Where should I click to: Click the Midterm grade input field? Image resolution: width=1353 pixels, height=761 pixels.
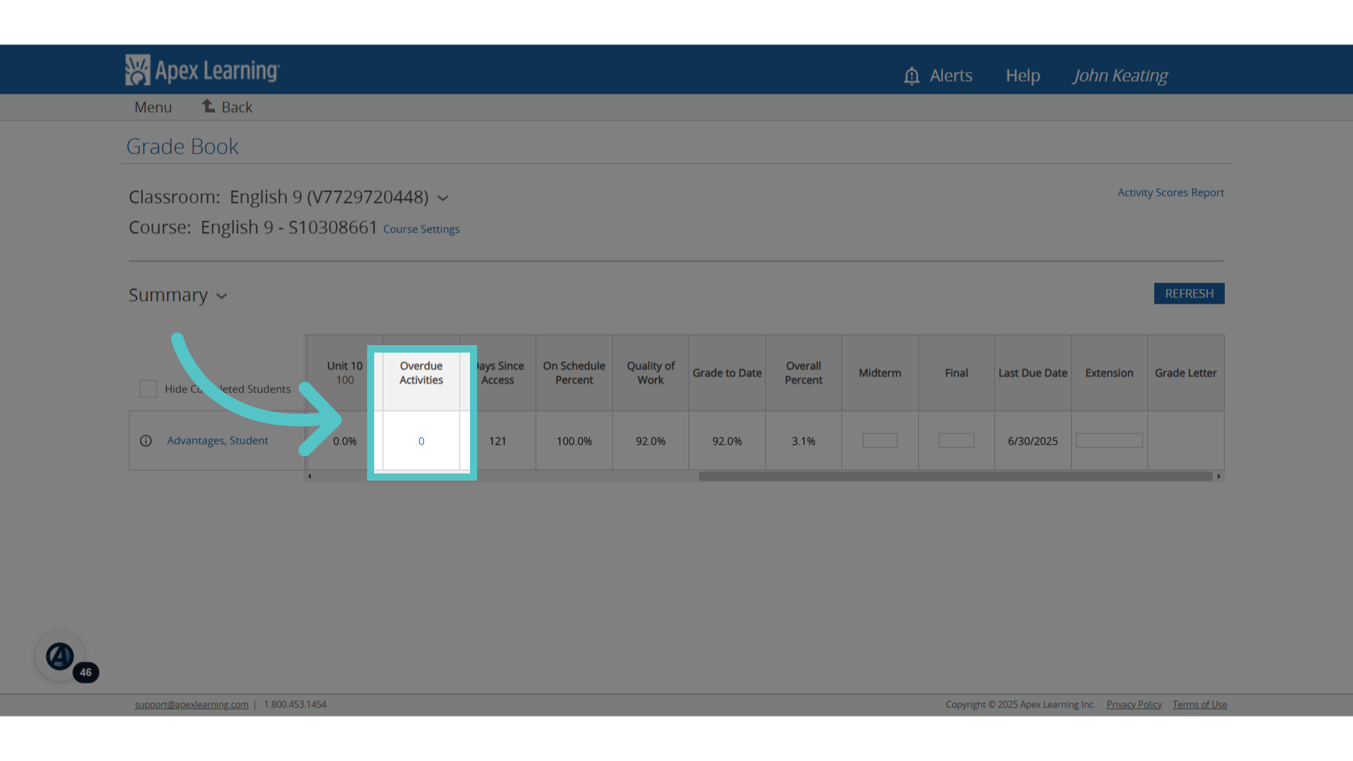click(880, 440)
